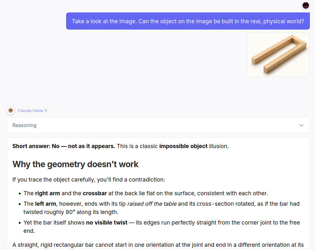Image resolution: width=315 pixels, height=250 pixels.
Task: Click the 'Why the geometry doesn't work' heading
Action: coord(75,164)
